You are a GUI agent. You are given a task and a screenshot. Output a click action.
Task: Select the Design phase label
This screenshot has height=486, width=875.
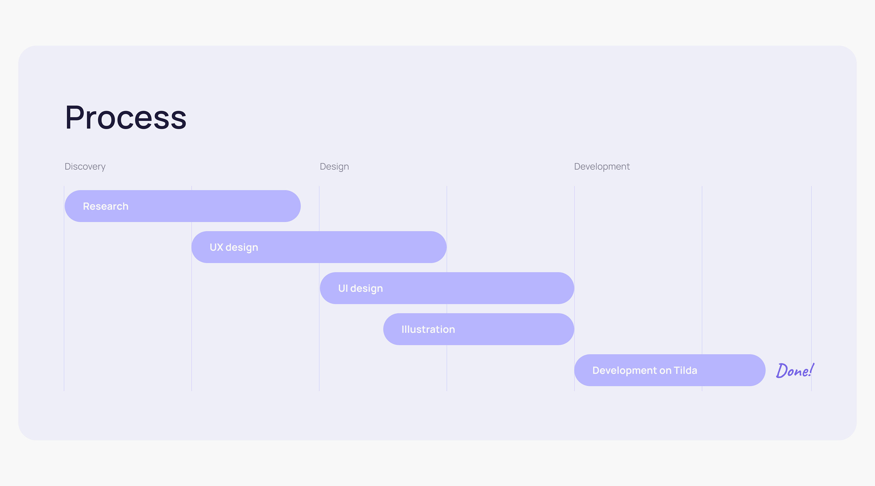tap(334, 166)
